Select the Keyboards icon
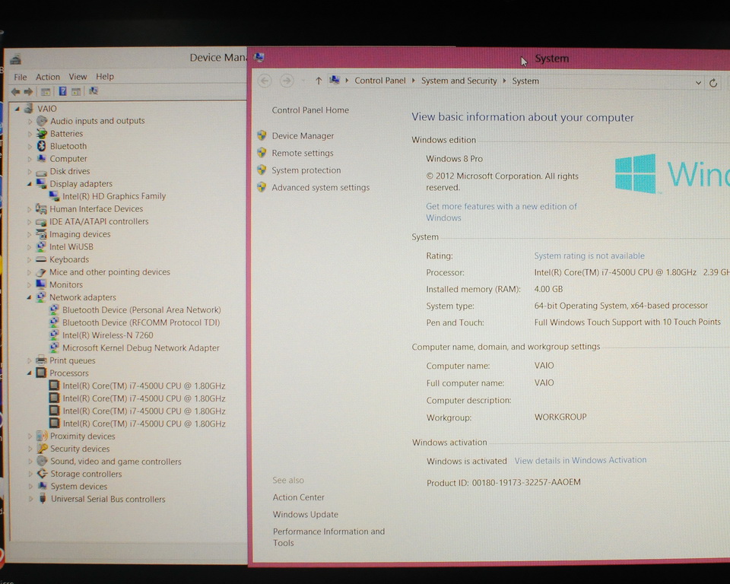The width and height of the screenshot is (730, 584). click(x=41, y=259)
